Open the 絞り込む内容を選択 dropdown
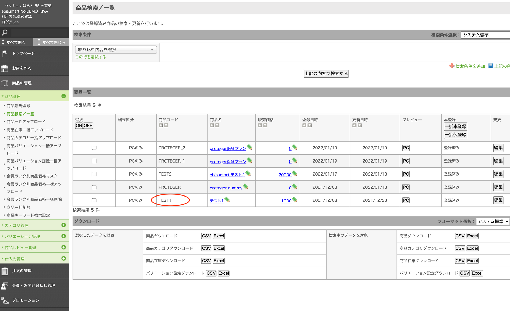 click(116, 50)
